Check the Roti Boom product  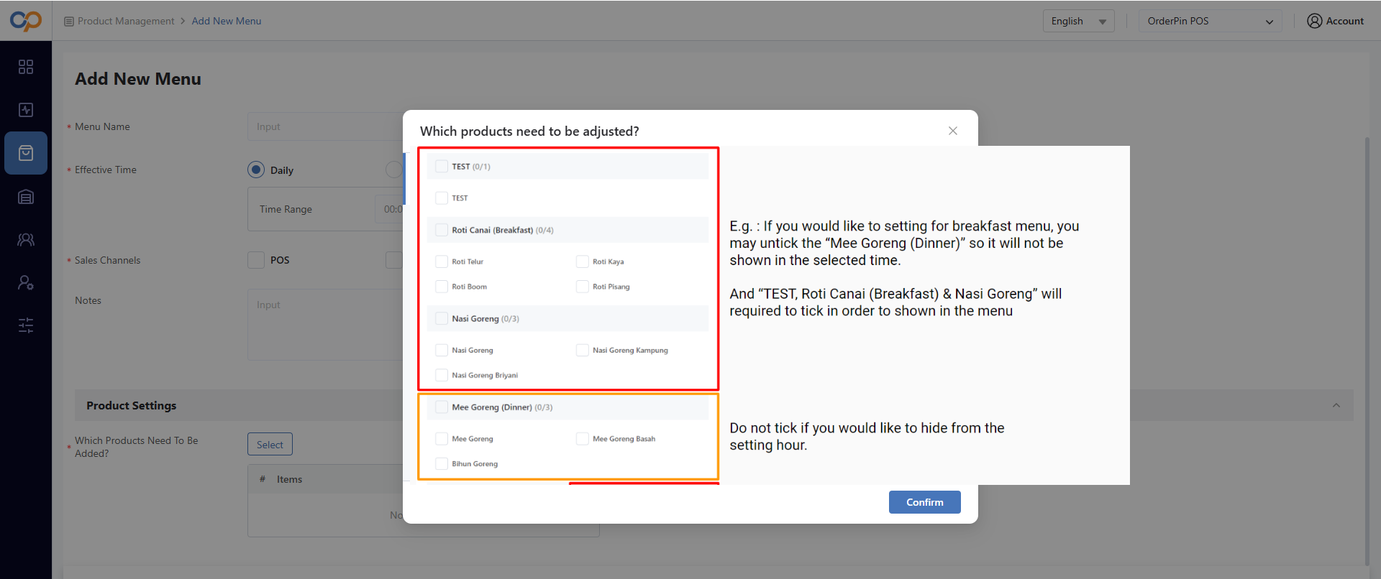(x=442, y=287)
